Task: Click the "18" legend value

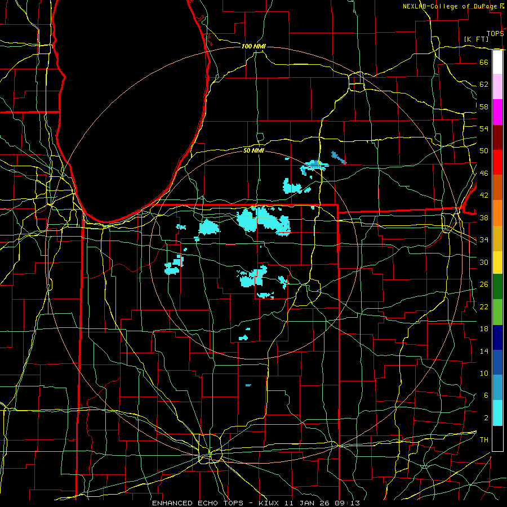Action: (x=484, y=329)
